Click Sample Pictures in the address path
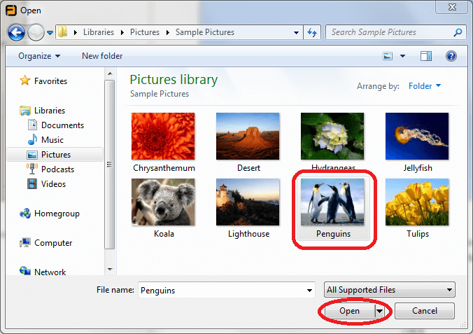The width and height of the screenshot is (473, 334). [205, 32]
